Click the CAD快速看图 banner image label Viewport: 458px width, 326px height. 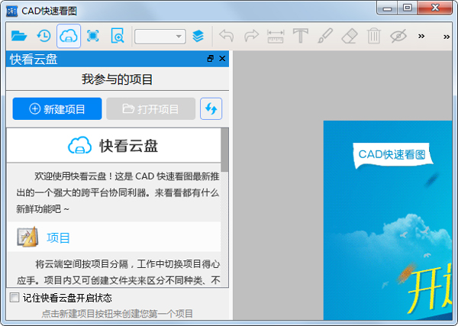[x=392, y=154]
